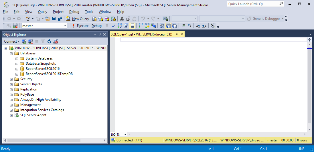314x152 pixels.
Task: Open the Help menu
Action: 121,12
